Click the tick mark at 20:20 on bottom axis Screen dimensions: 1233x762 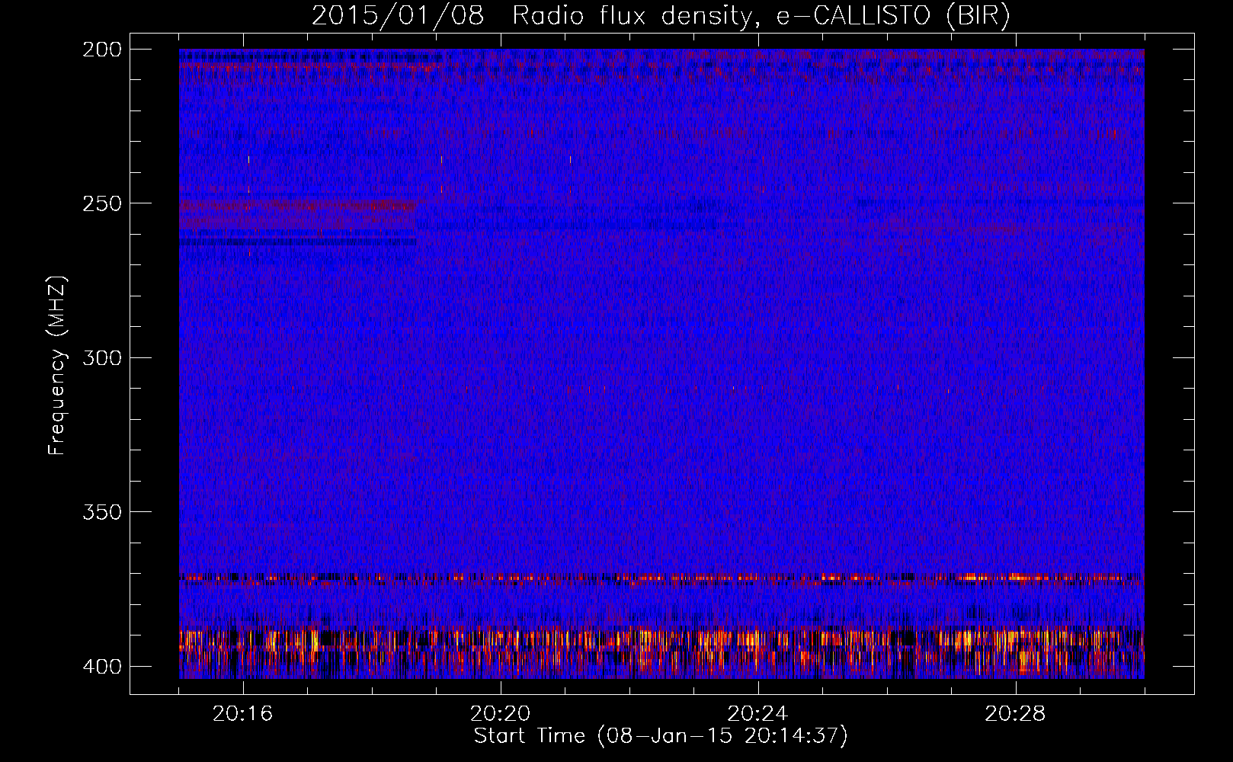point(501,688)
